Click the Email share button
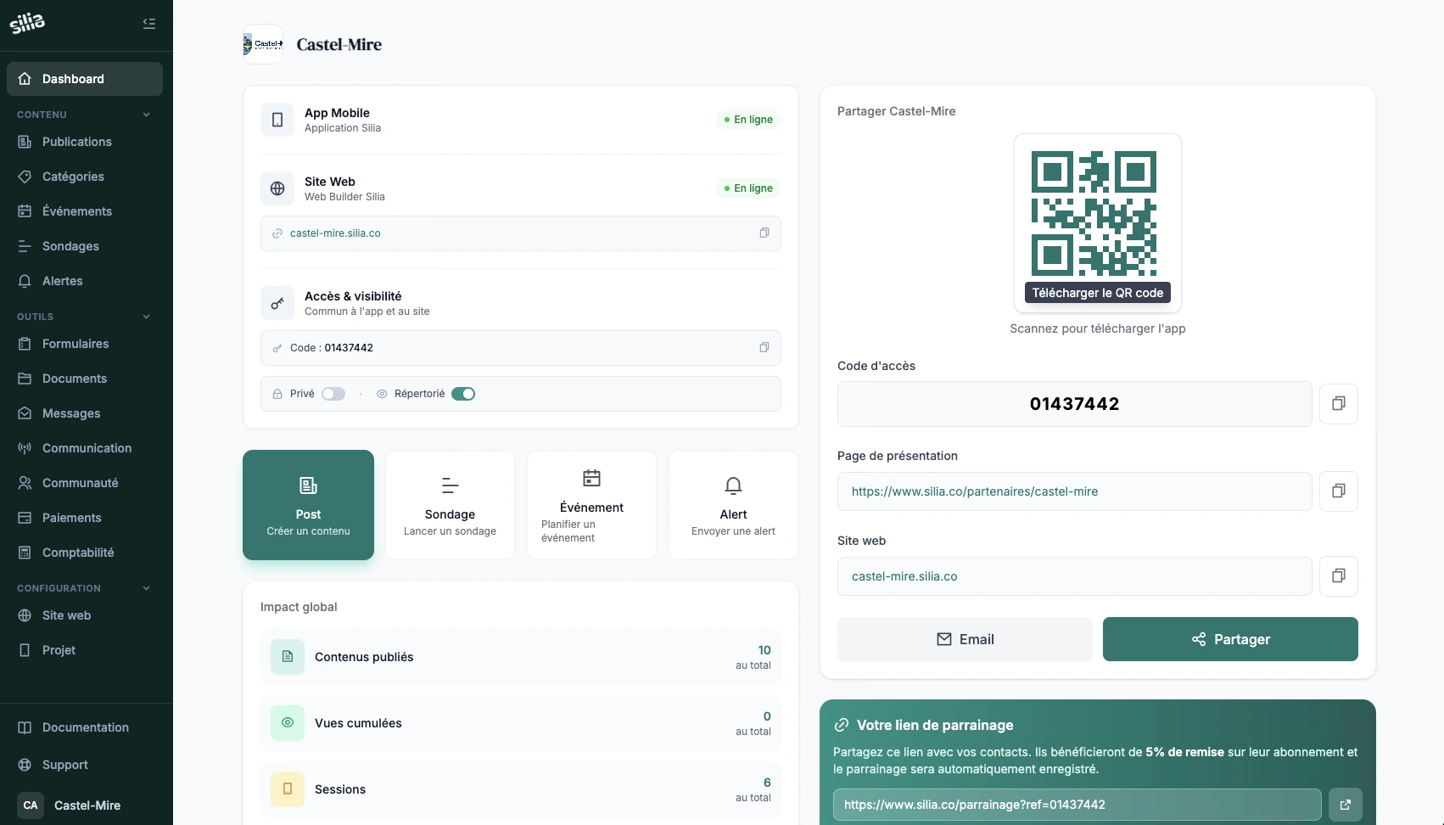This screenshot has width=1444, height=825. coord(965,639)
